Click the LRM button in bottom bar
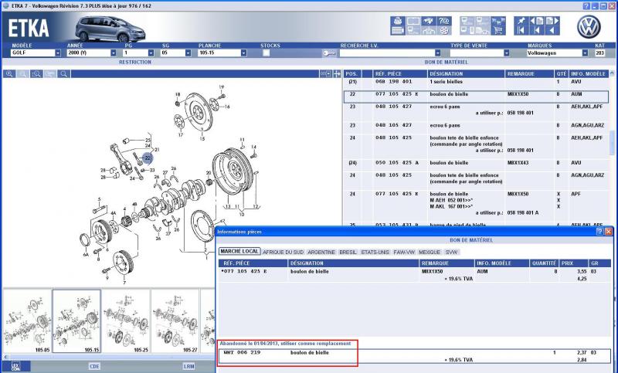The image size is (618, 373). (188, 366)
